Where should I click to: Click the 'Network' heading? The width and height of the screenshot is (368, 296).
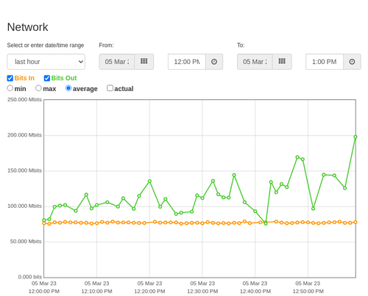click(27, 27)
